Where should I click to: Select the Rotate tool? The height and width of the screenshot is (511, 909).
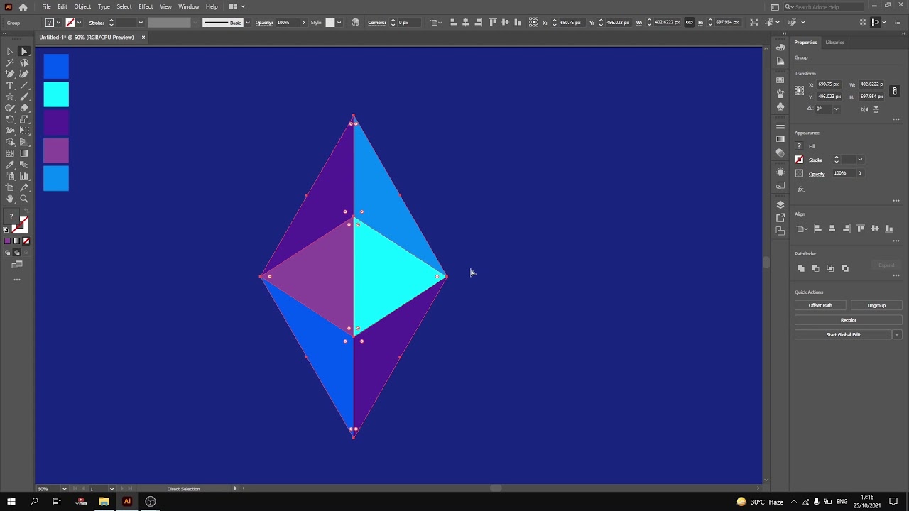click(x=10, y=119)
